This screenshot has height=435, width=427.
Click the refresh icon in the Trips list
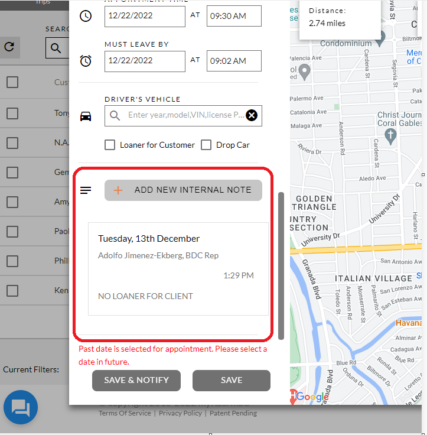click(x=9, y=47)
